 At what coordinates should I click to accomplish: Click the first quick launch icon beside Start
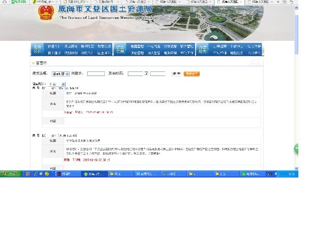28,174
